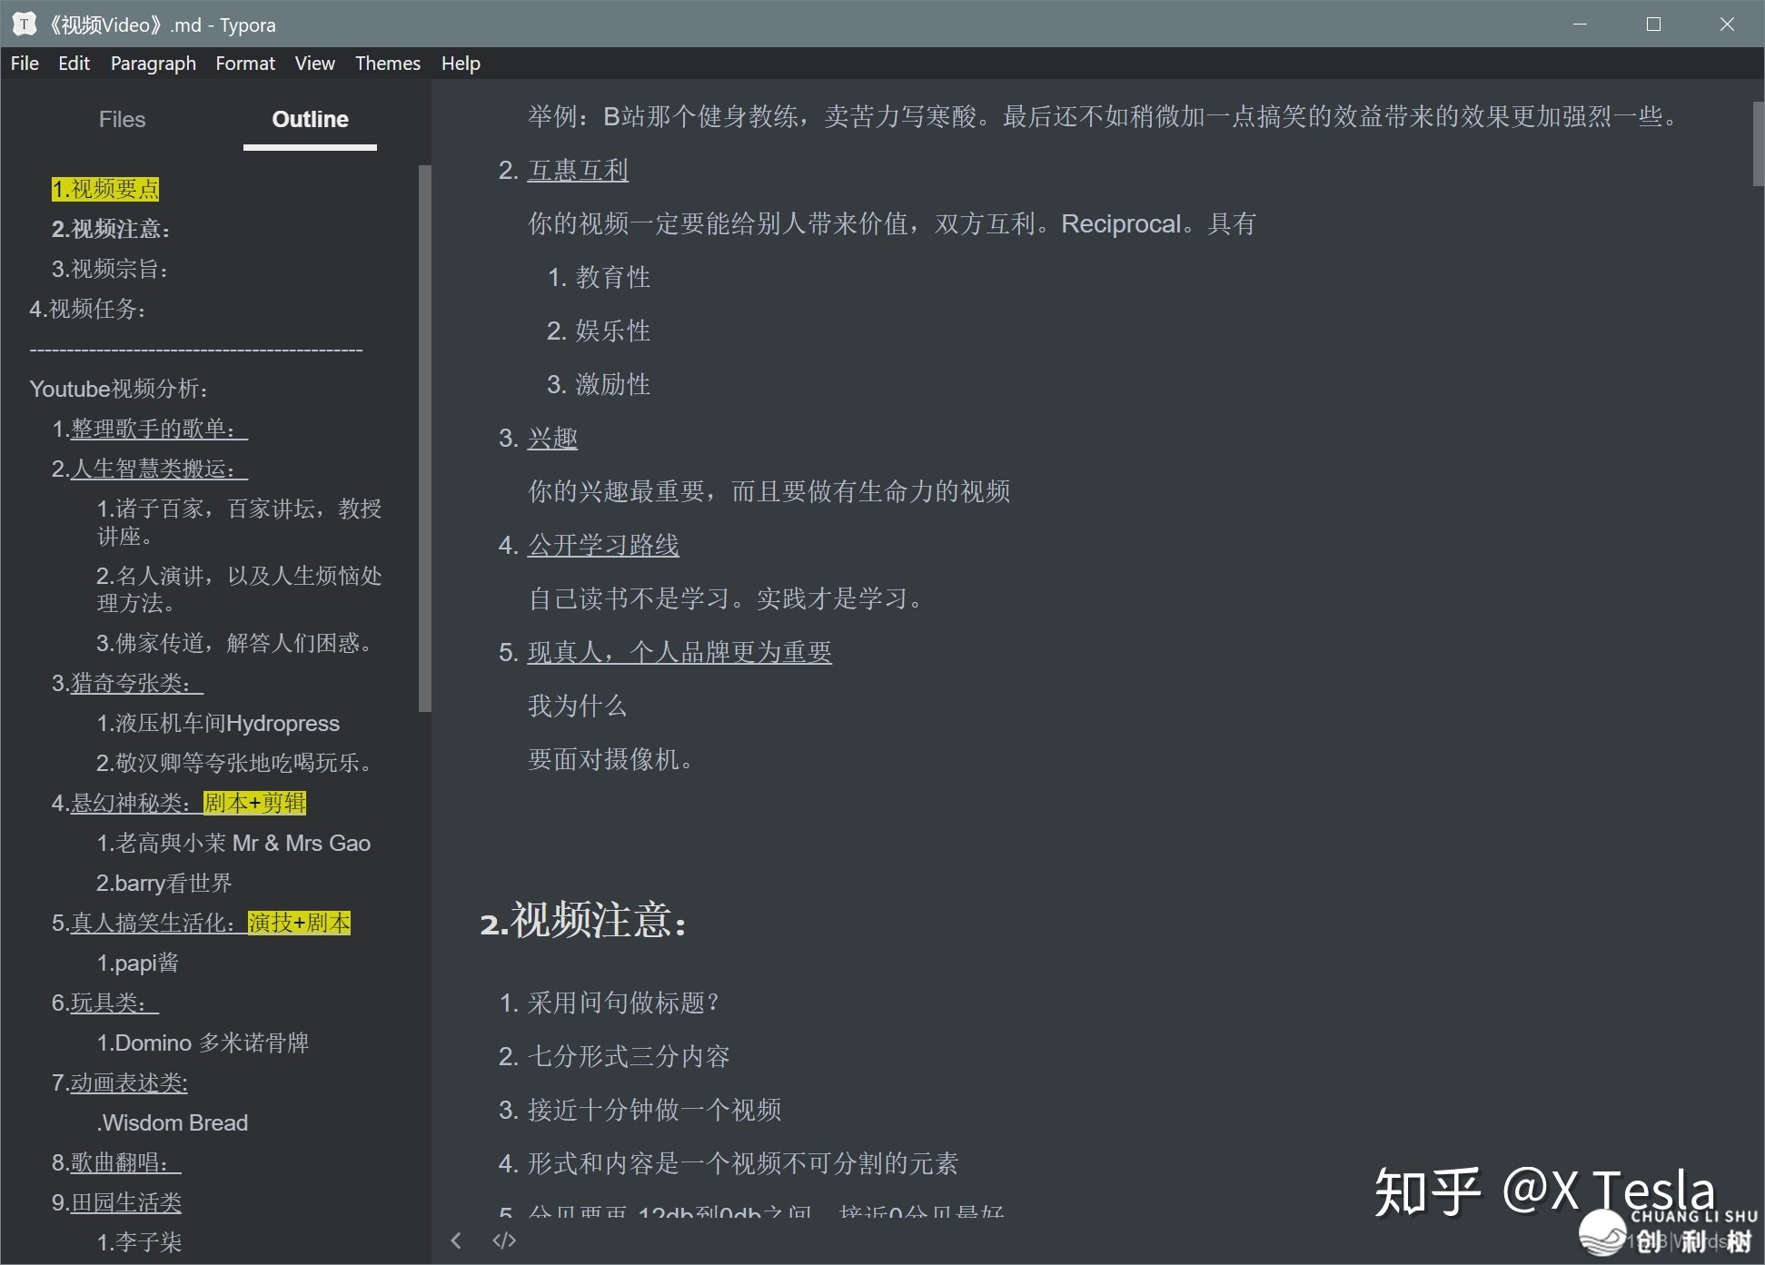Maximize the Typora window
This screenshot has width=1765, height=1265.
click(x=1653, y=25)
